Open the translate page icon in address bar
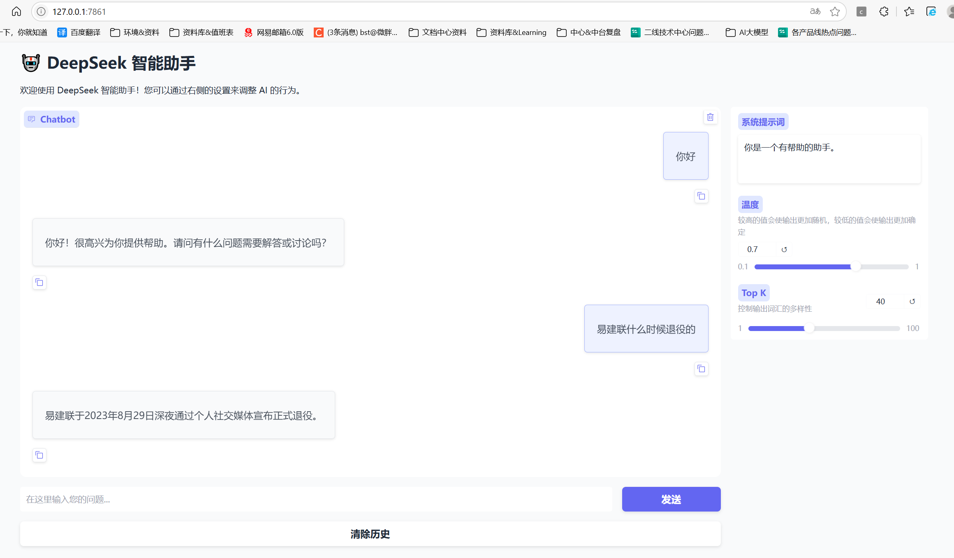Image resolution: width=954 pixels, height=558 pixels. [x=815, y=12]
